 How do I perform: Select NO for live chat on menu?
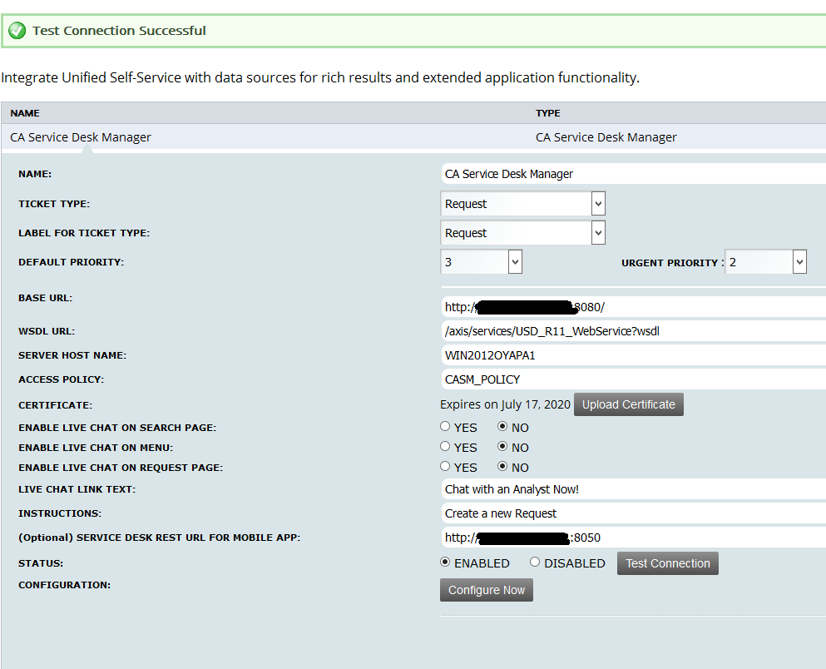(x=502, y=447)
